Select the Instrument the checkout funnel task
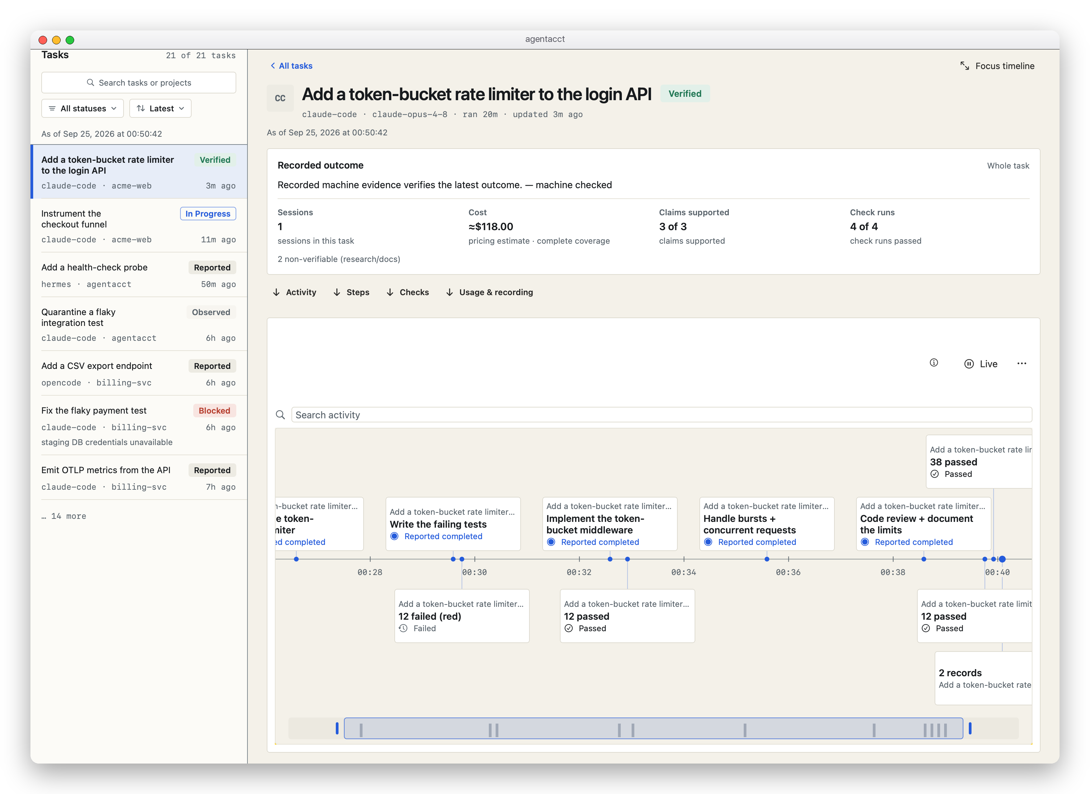Viewport: 1090px width, 794px height. pos(139,226)
